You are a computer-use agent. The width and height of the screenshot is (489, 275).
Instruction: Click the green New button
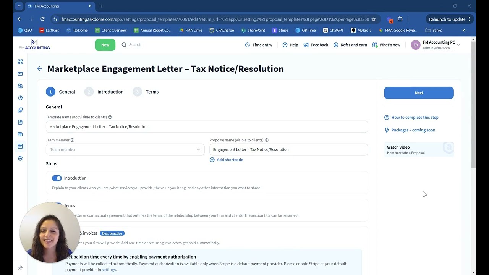(x=105, y=45)
